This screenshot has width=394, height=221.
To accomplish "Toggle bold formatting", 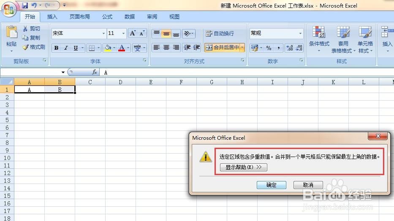I will [56, 48].
